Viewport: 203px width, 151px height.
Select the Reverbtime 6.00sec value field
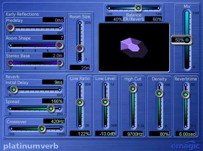[x=186, y=134]
